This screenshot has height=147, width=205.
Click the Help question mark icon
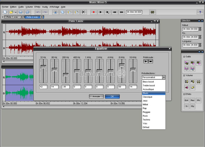(200, 12)
